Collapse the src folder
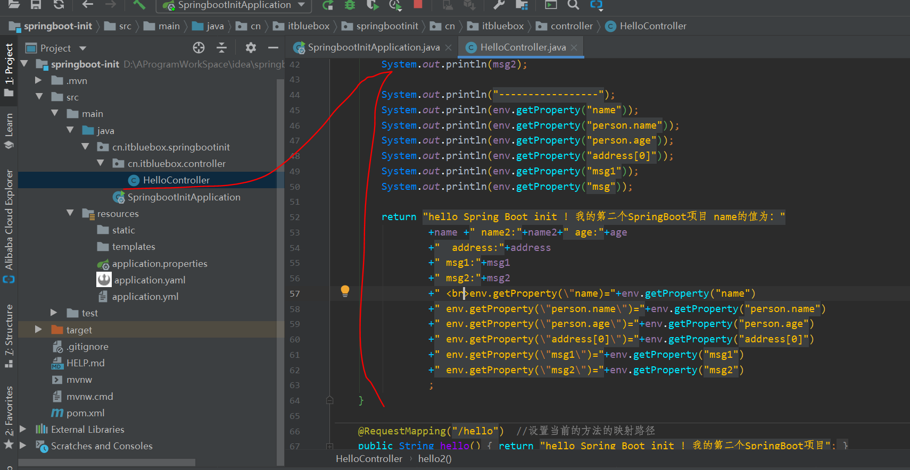This screenshot has width=910, height=470. 39,97
